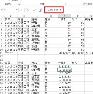Image resolution: width=93 pixels, height=94 pixels.
Task: Click the select-all corner triangle
Action: (3, 16)
